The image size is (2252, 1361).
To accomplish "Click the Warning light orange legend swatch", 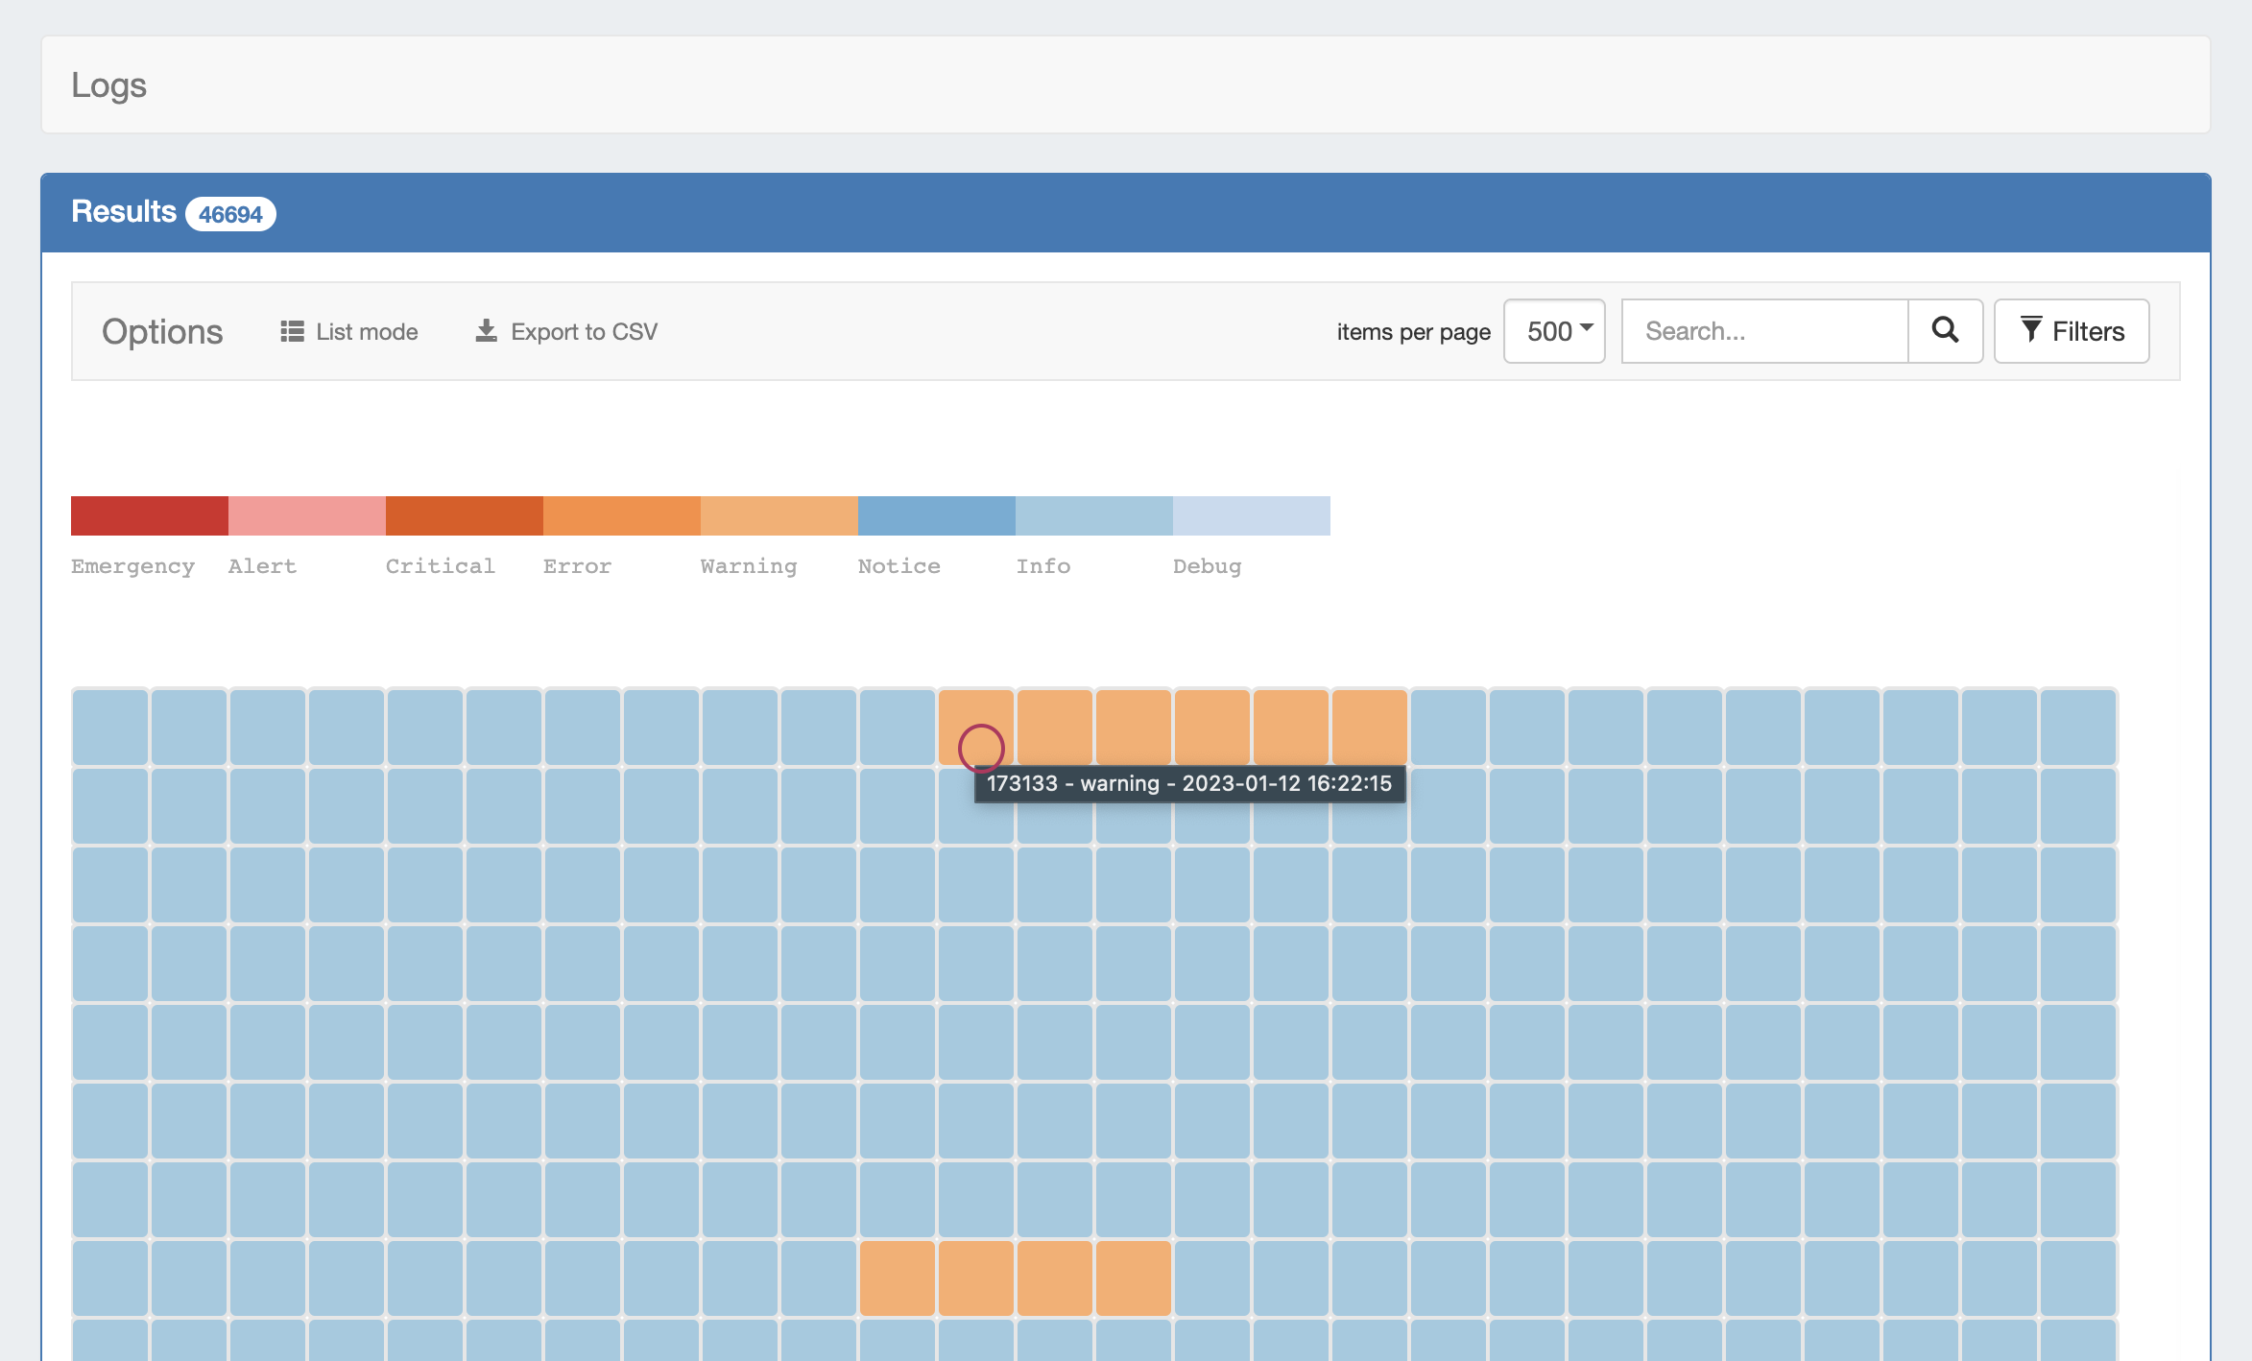I will click(x=779, y=515).
